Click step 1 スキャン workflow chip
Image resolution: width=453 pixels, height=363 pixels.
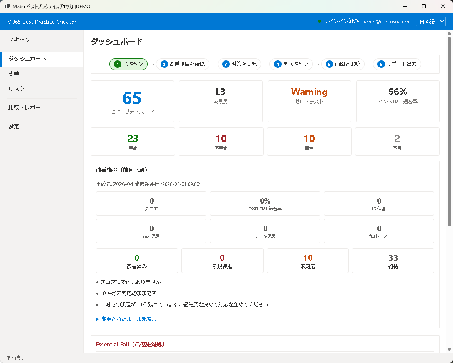(x=128, y=64)
